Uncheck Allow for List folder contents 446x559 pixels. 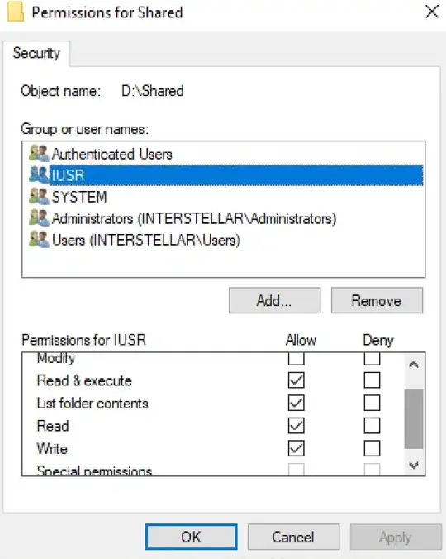[x=297, y=404]
